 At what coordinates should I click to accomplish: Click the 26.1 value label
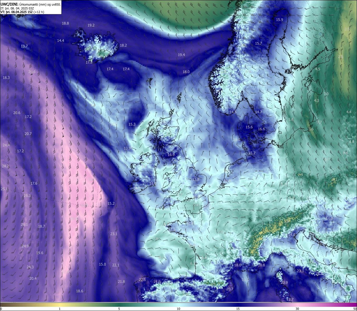pyautogui.click(x=24, y=224)
